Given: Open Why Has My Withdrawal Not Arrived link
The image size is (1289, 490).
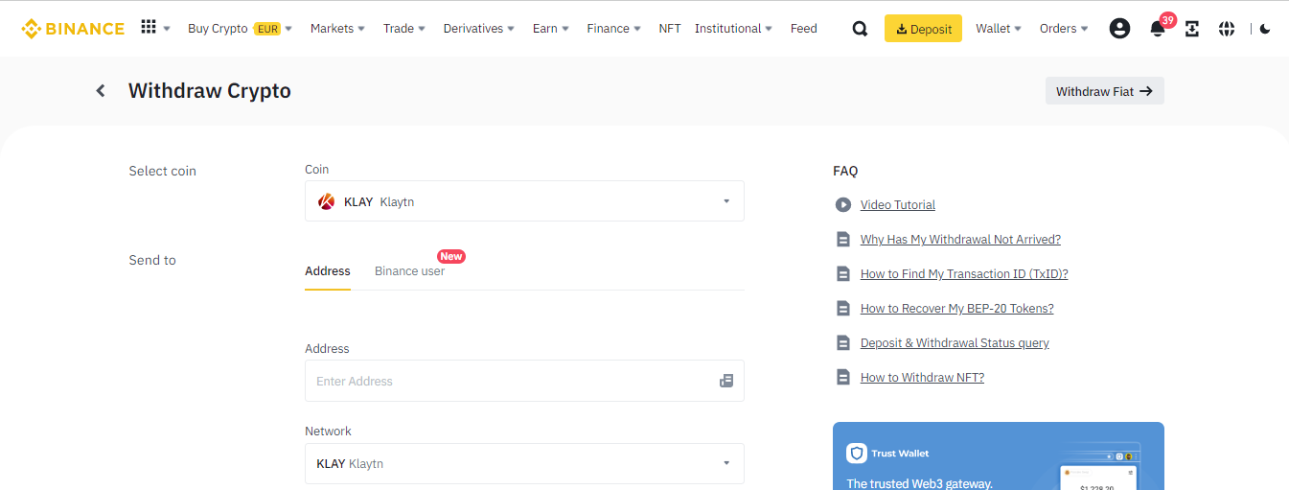Looking at the screenshot, I should [960, 240].
